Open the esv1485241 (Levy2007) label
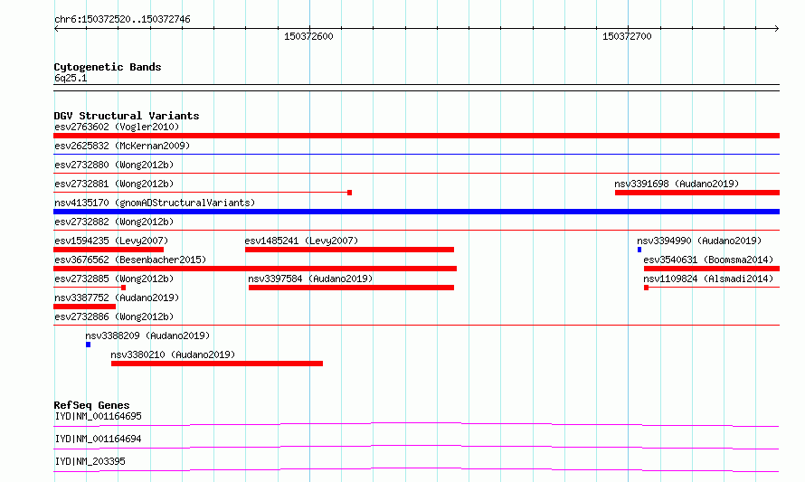Image resolution: width=805 pixels, height=482 pixels. (301, 241)
